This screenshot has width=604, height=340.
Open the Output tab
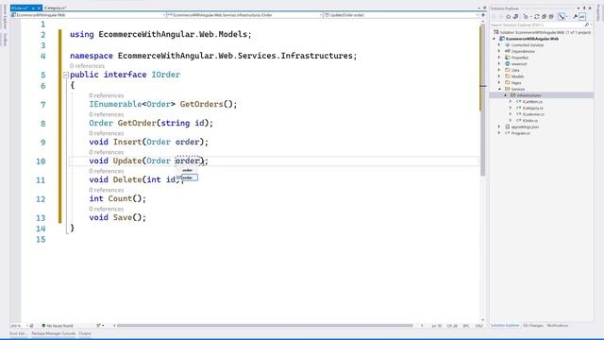pyautogui.click(x=85, y=333)
